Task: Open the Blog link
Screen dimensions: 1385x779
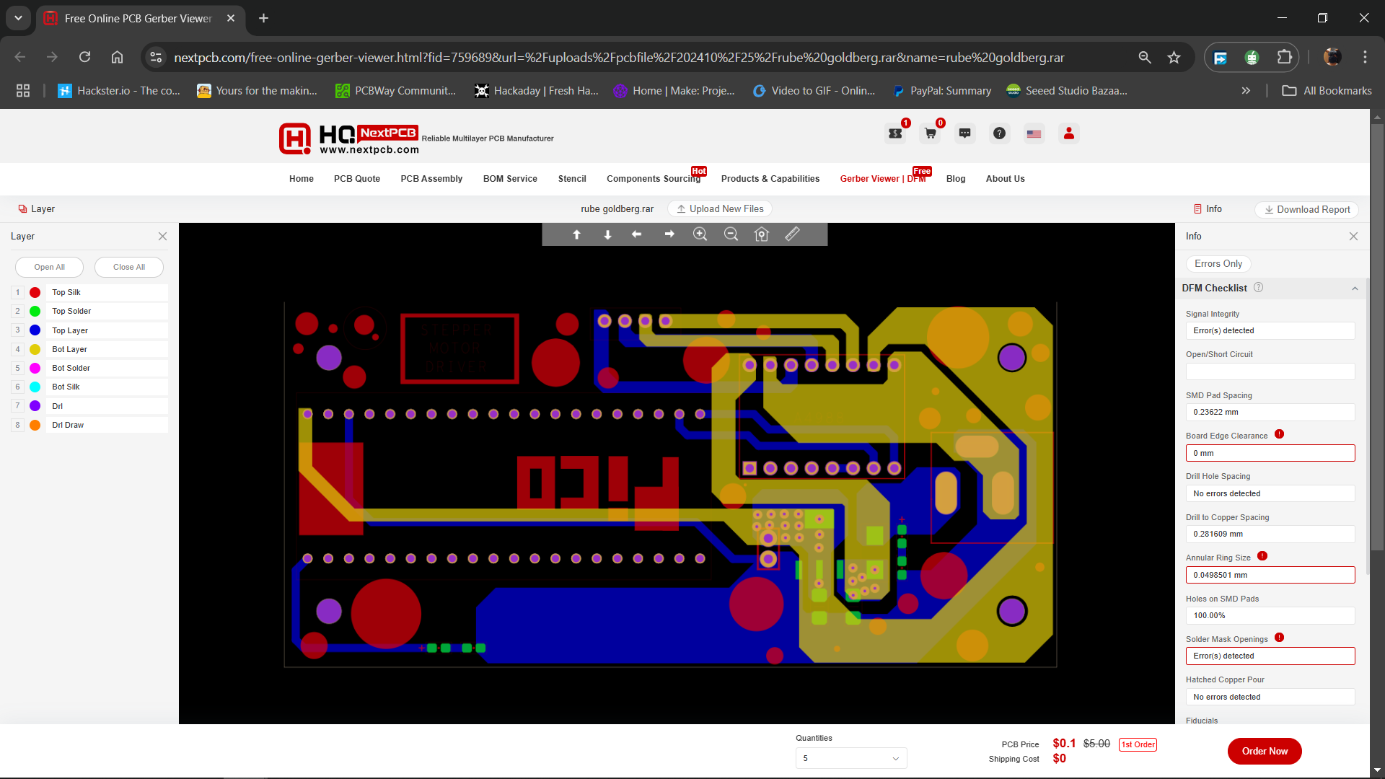Action: pos(955,179)
